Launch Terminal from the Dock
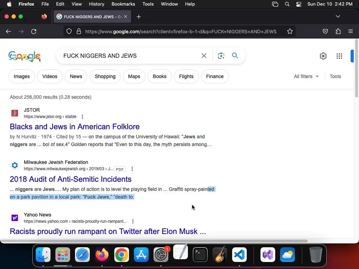 [x=200, y=255]
